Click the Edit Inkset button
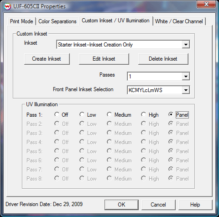The width and height of the screenshot is (219, 217). pos(104,59)
